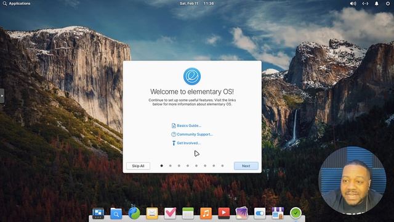This screenshot has height=222, width=394.
Task: Jump to the third onboarding page dot
Action: pyautogui.click(x=179, y=166)
